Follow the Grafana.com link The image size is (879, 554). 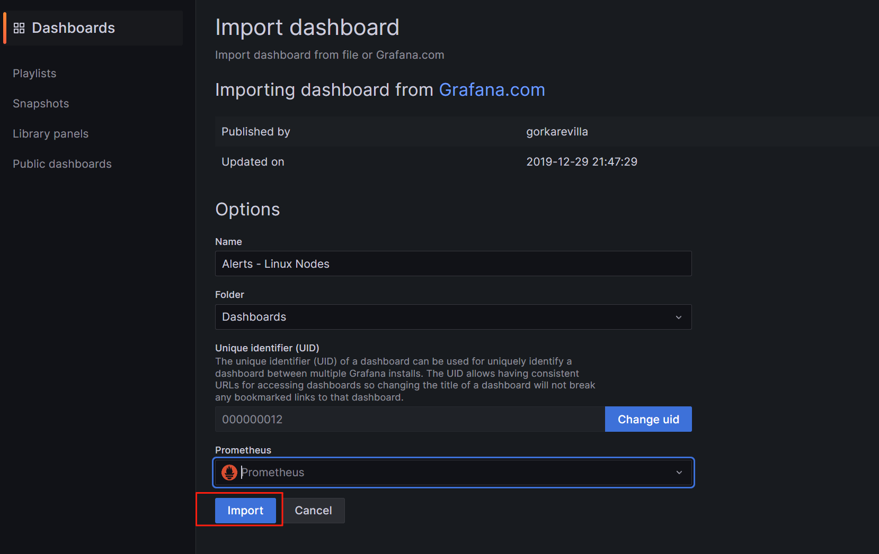492,90
